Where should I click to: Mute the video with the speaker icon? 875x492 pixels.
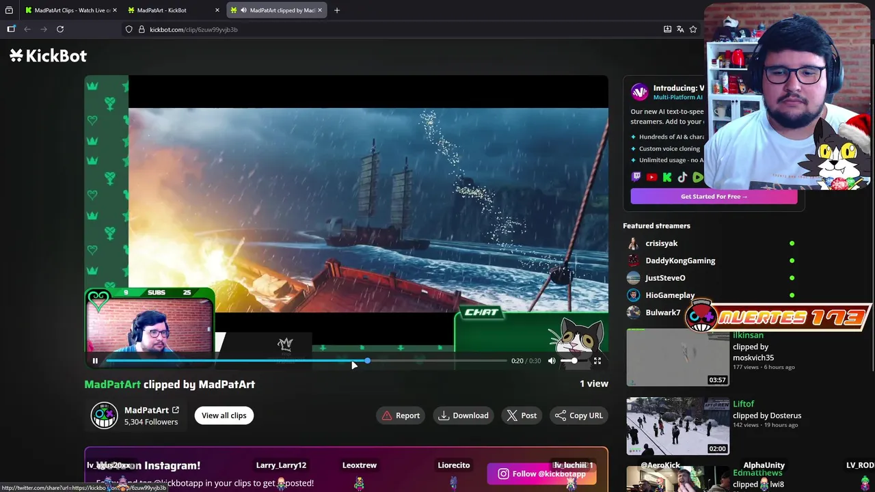(x=552, y=361)
